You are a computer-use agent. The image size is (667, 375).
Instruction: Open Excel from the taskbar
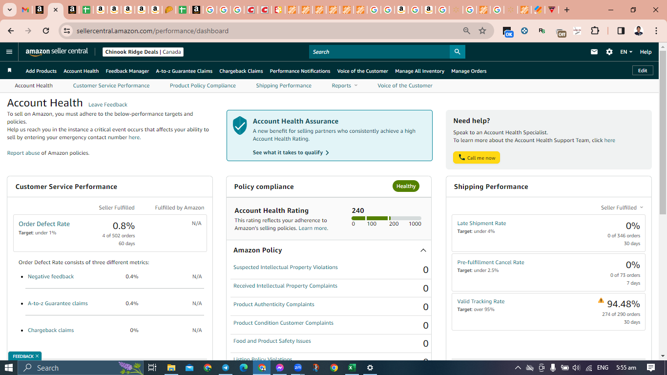point(352,368)
